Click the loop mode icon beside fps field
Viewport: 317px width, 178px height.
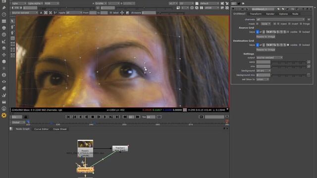(159, 117)
